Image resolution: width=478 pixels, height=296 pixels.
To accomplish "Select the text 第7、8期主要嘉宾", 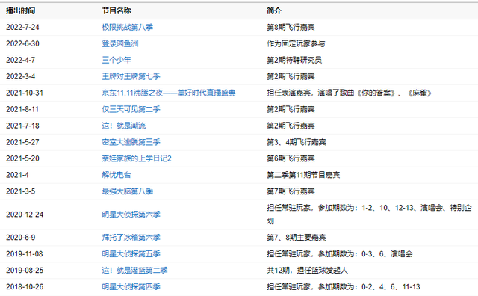I will 297,238.
